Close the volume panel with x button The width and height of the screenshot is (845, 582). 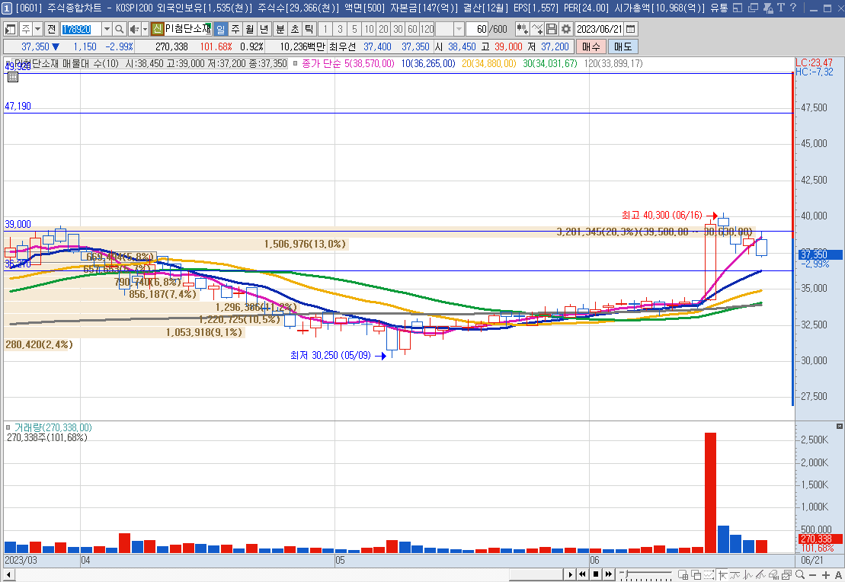(x=839, y=427)
